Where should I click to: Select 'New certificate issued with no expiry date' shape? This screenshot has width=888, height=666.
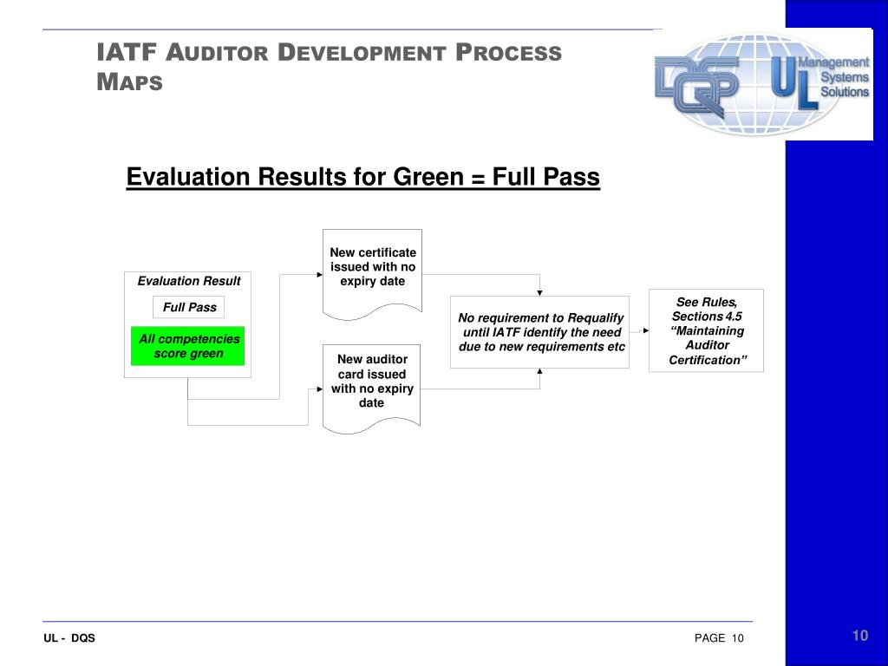[x=372, y=274]
